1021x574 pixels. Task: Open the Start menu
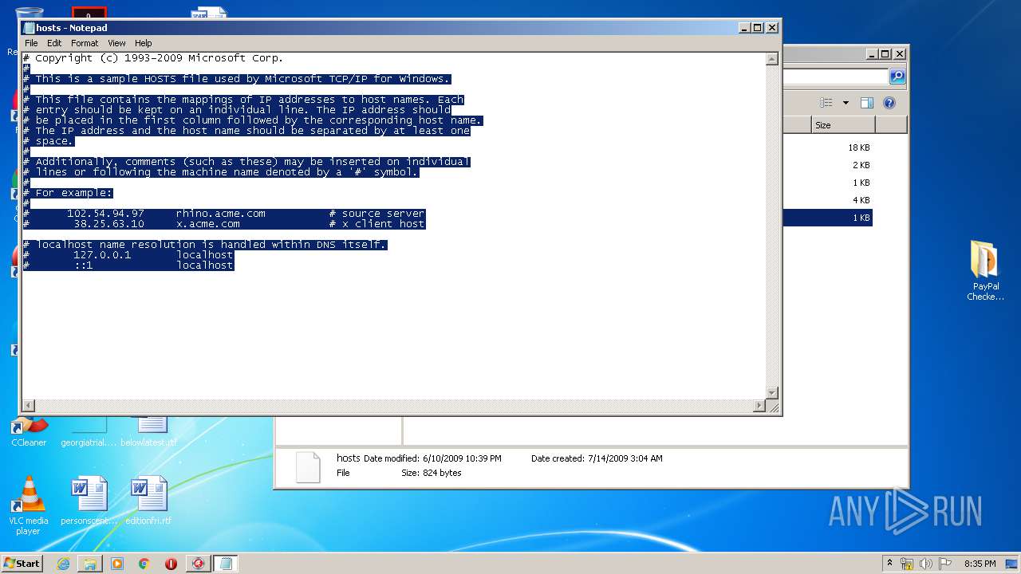pos(22,563)
